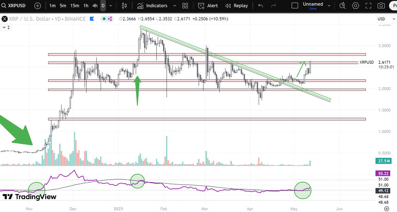This screenshot has width=397, height=212.
Task: Click the Mar label on time axis
Action: point(205,209)
